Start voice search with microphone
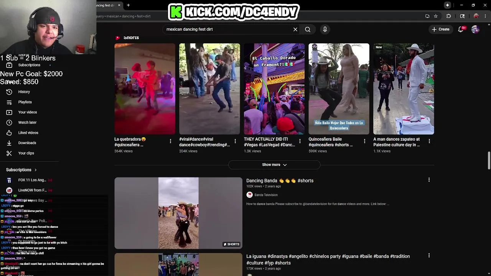 (325, 29)
